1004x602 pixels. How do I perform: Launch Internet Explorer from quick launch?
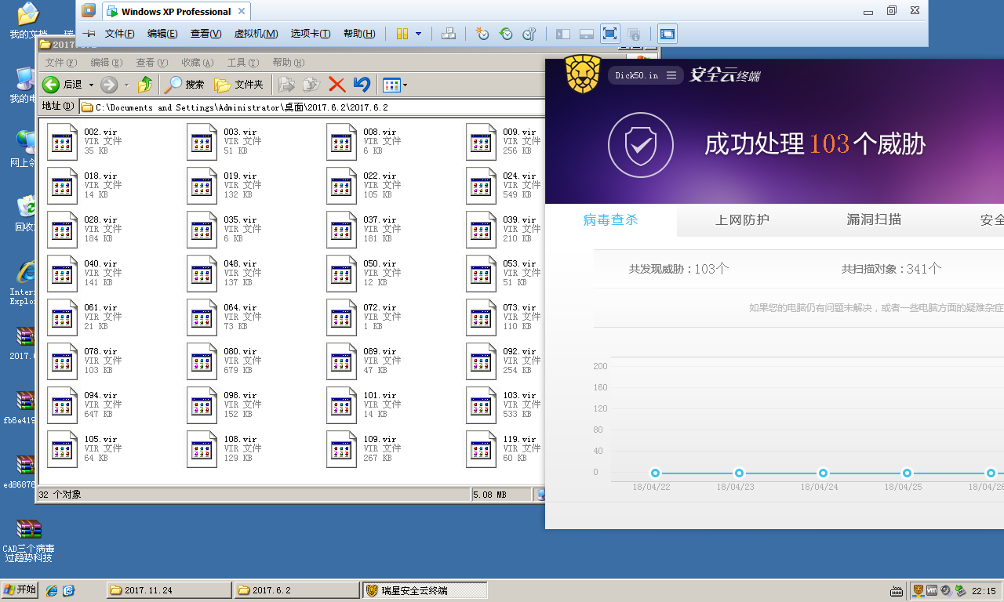[x=52, y=590]
